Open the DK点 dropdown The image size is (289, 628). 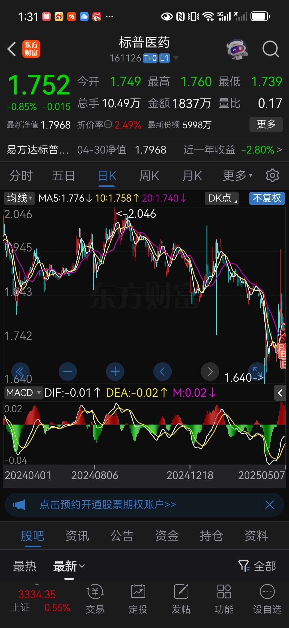[222, 198]
